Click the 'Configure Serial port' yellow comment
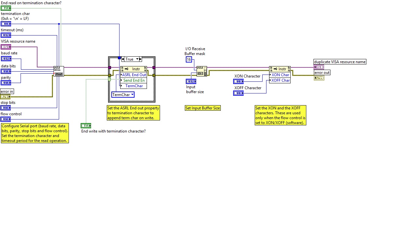Image resolution: width=418 pixels, height=252 pixels. (x=35, y=133)
